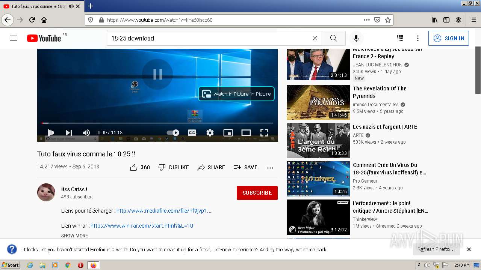Dismiss the Firefox refresh notification bar
Viewport: 481px width, 270px height.
pos(469,249)
